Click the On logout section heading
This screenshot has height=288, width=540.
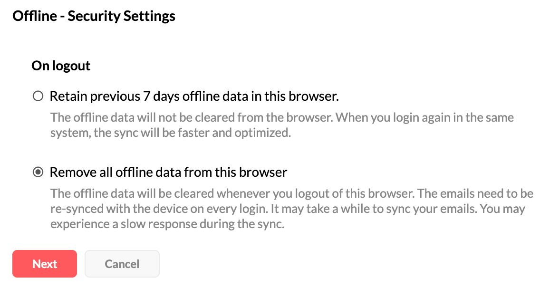61,66
